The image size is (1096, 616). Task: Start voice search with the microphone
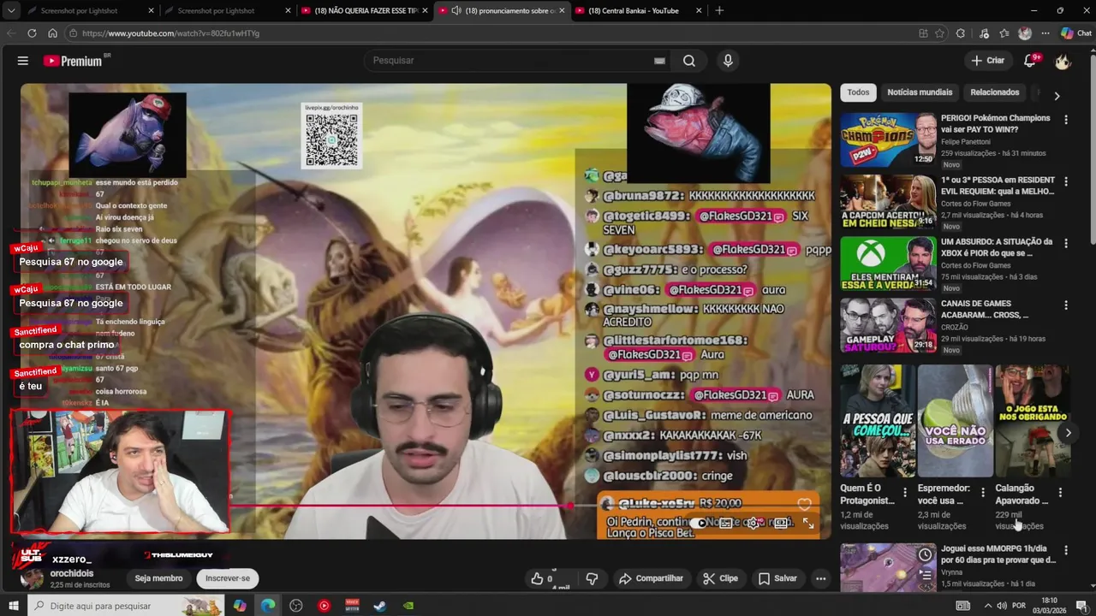pyautogui.click(x=728, y=61)
